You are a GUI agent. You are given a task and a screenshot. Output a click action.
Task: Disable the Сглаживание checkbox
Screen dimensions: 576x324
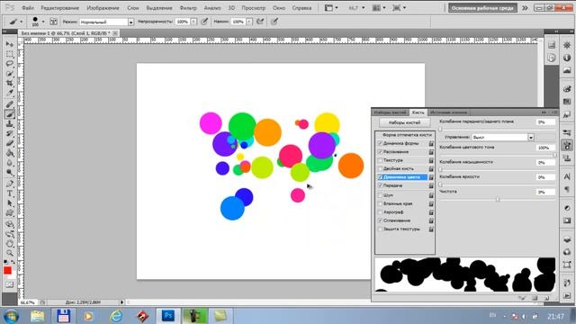[x=380, y=220]
